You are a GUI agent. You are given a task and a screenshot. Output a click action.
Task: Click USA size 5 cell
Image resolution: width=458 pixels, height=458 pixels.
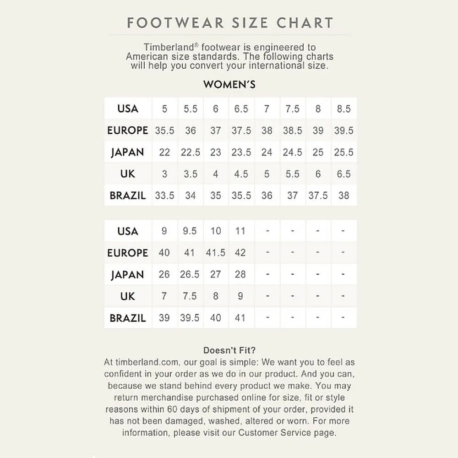(165, 109)
